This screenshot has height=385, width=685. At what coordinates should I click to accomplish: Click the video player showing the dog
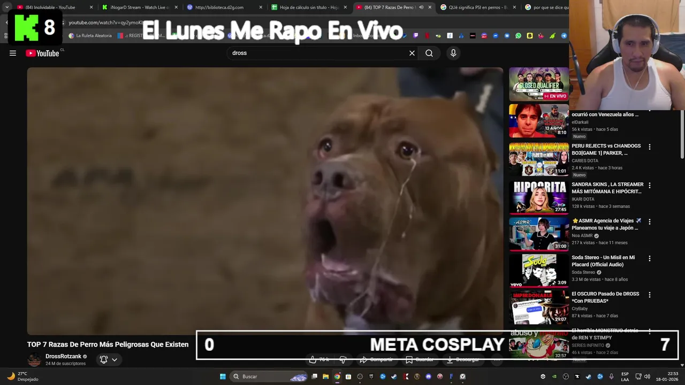[265, 201]
